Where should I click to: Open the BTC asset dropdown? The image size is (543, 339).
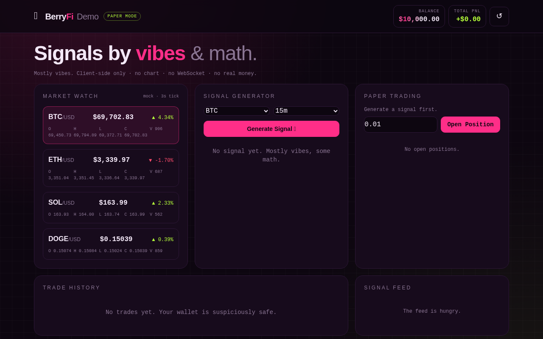[x=237, y=111]
